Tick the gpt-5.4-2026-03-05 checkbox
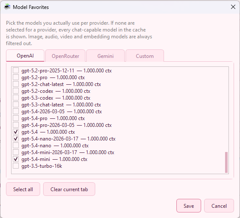The width and height of the screenshot is (240, 218). tap(16, 111)
